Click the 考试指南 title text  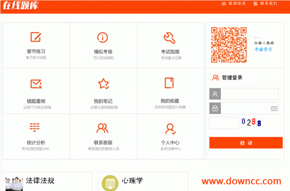170,52
